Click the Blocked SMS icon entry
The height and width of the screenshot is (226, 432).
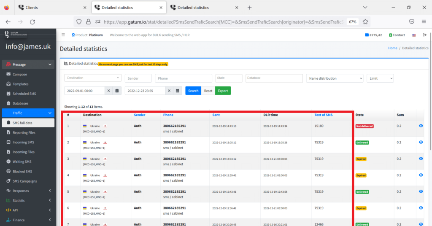tap(8, 171)
